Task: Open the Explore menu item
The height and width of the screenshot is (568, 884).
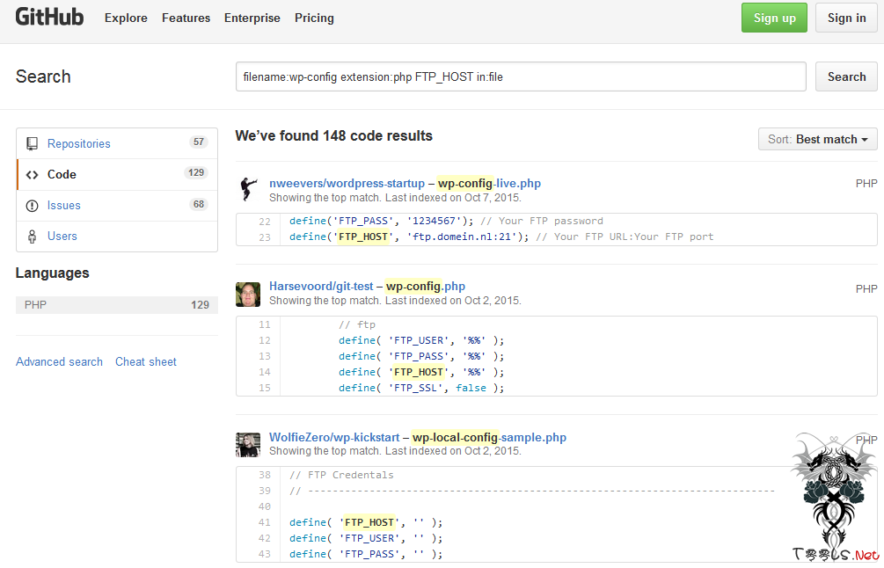Action: [126, 18]
